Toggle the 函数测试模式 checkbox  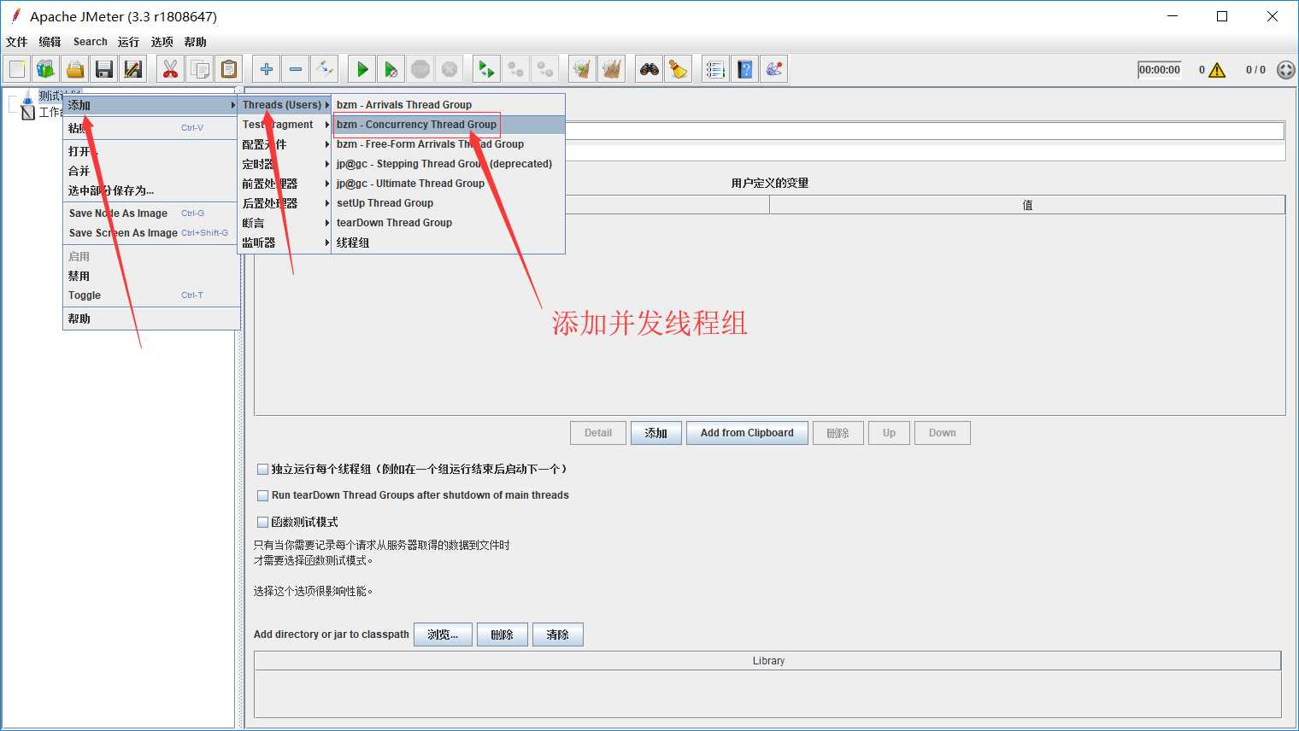pyautogui.click(x=263, y=522)
